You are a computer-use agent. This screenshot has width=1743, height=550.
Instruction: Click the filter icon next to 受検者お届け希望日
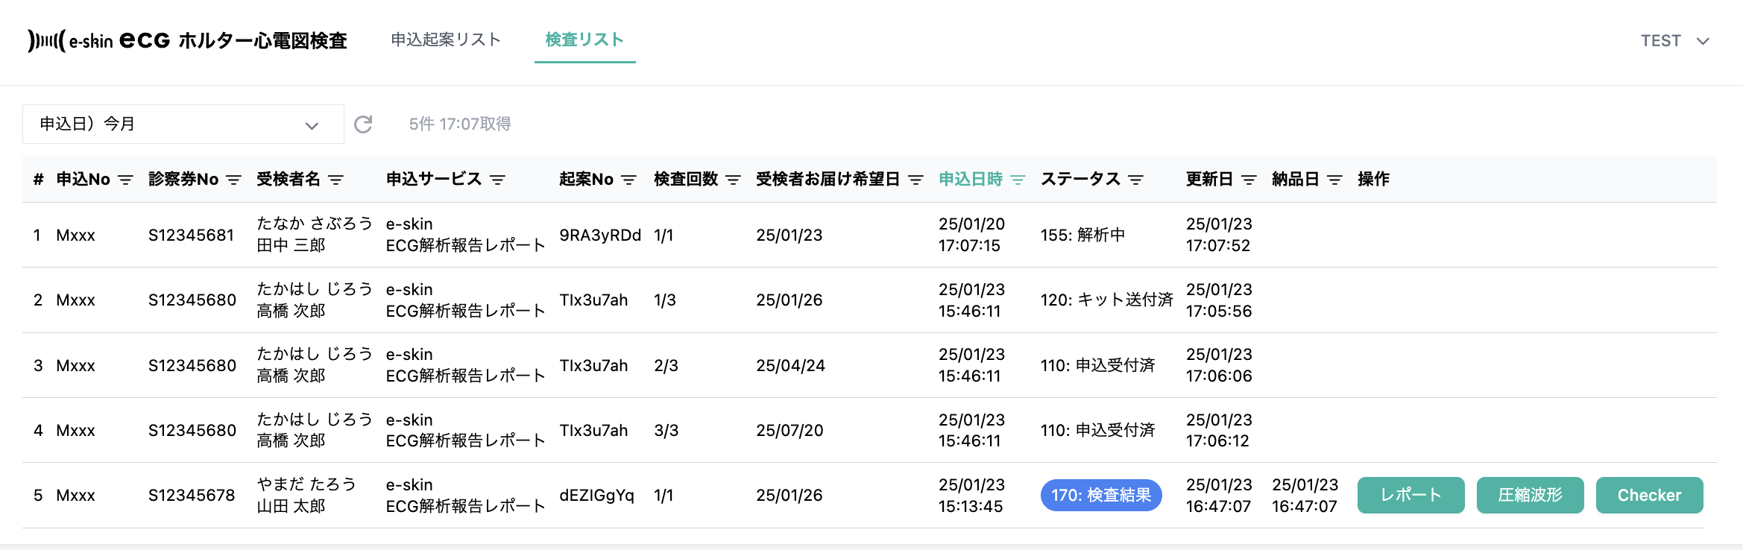(915, 180)
